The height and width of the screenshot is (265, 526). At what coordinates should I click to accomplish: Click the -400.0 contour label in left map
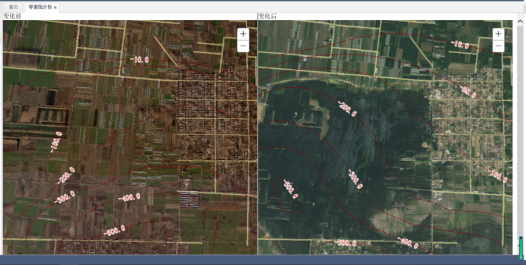point(130,197)
